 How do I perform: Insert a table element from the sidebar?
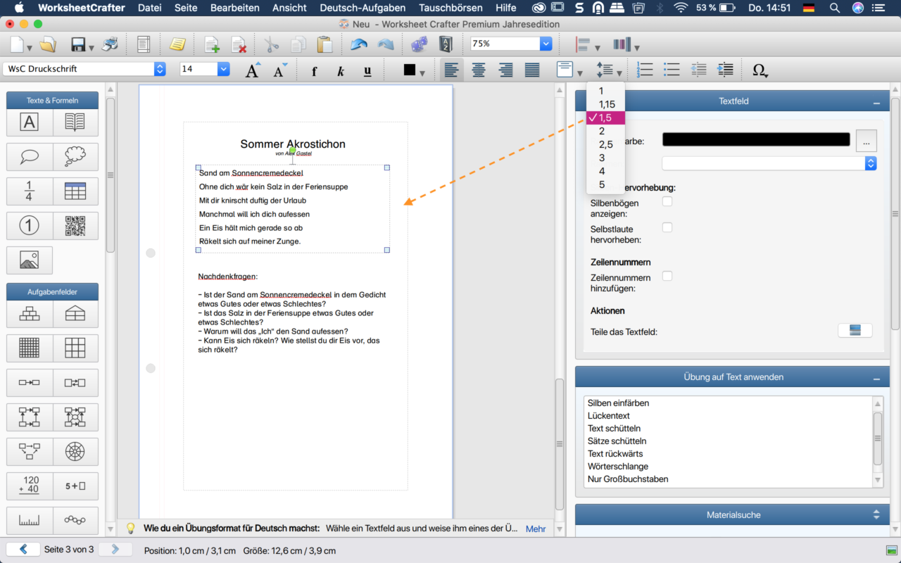click(75, 191)
